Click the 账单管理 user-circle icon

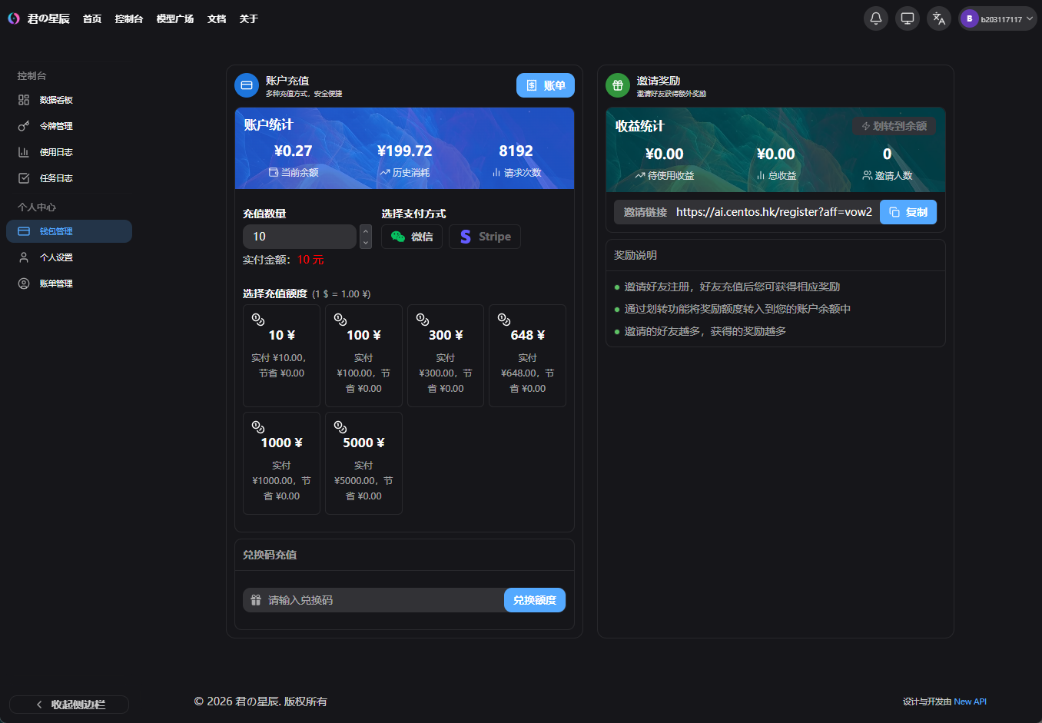(x=24, y=284)
